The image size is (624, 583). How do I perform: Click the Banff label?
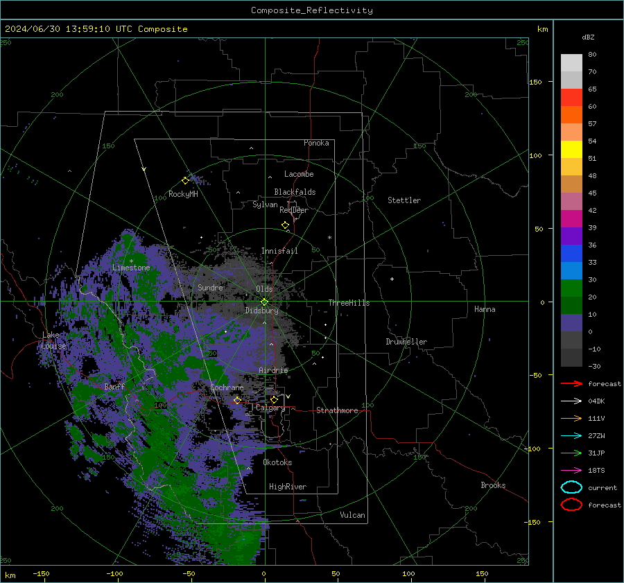pos(114,386)
